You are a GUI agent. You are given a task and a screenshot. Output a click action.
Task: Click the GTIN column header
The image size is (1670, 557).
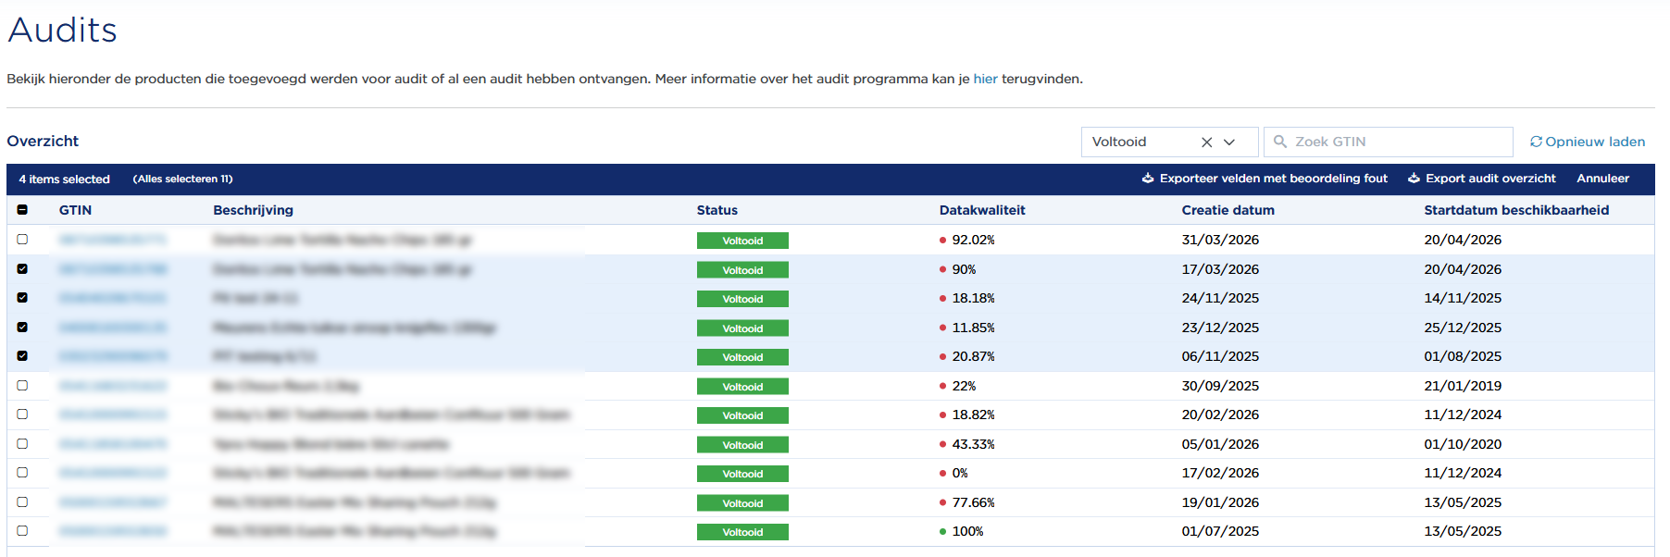[x=75, y=210]
